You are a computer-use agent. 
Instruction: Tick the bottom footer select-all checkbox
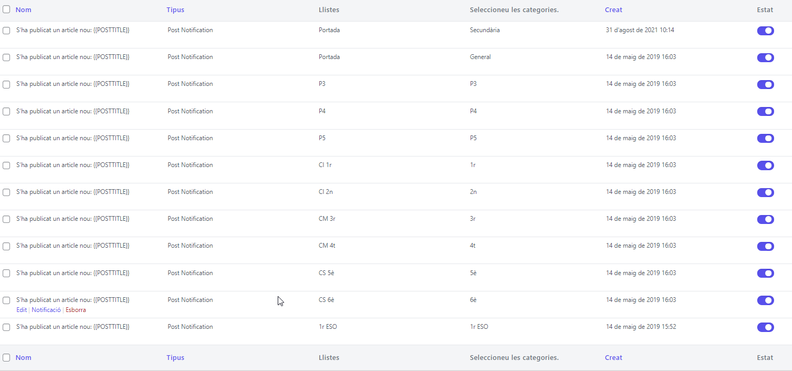coord(6,358)
